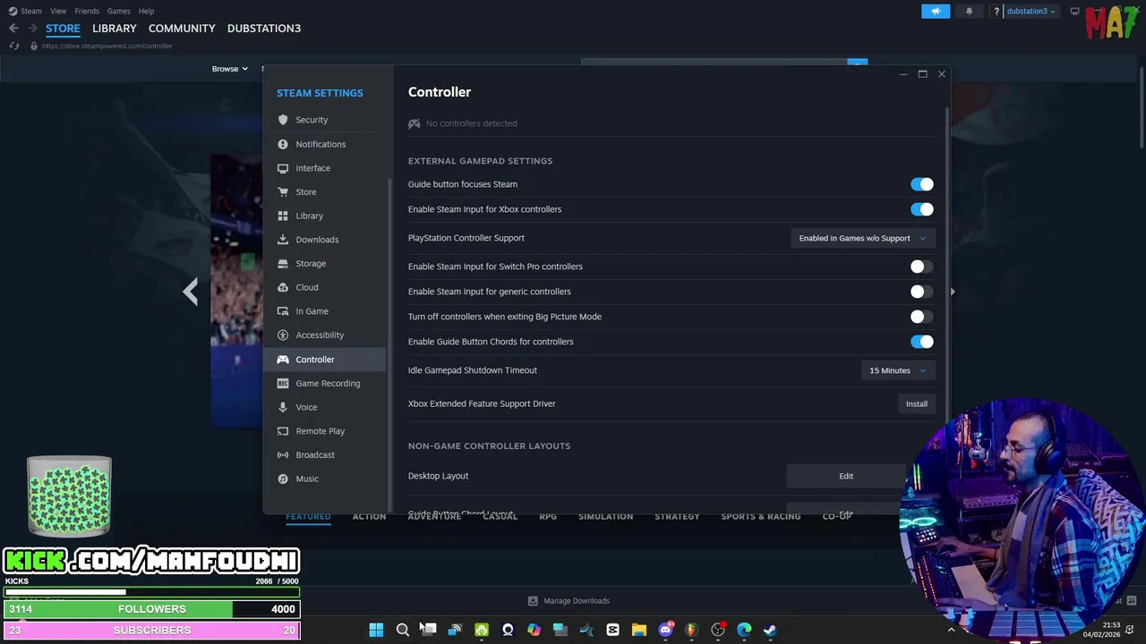Image resolution: width=1146 pixels, height=644 pixels.
Task: Go to Remote Play in the sidebar
Action: click(326, 431)
